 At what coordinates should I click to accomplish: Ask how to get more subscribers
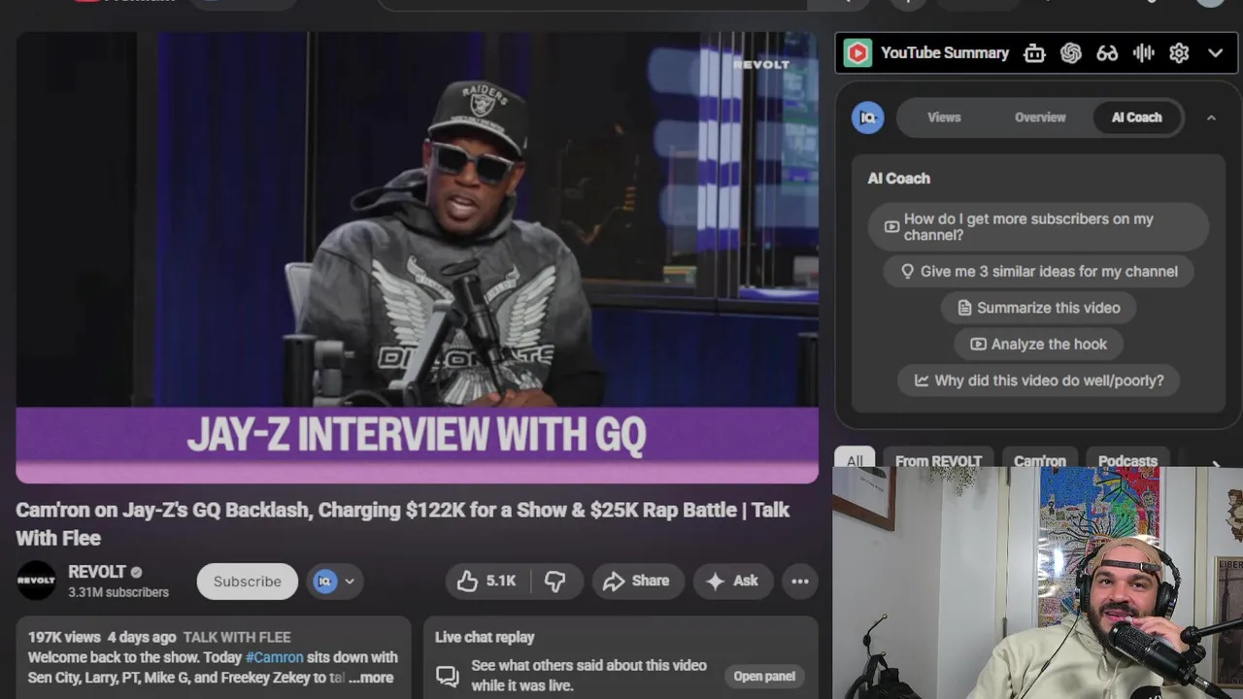coord(1038,227)
